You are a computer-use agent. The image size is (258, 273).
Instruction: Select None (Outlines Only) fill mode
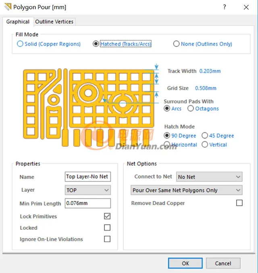(x=176, y=44)
